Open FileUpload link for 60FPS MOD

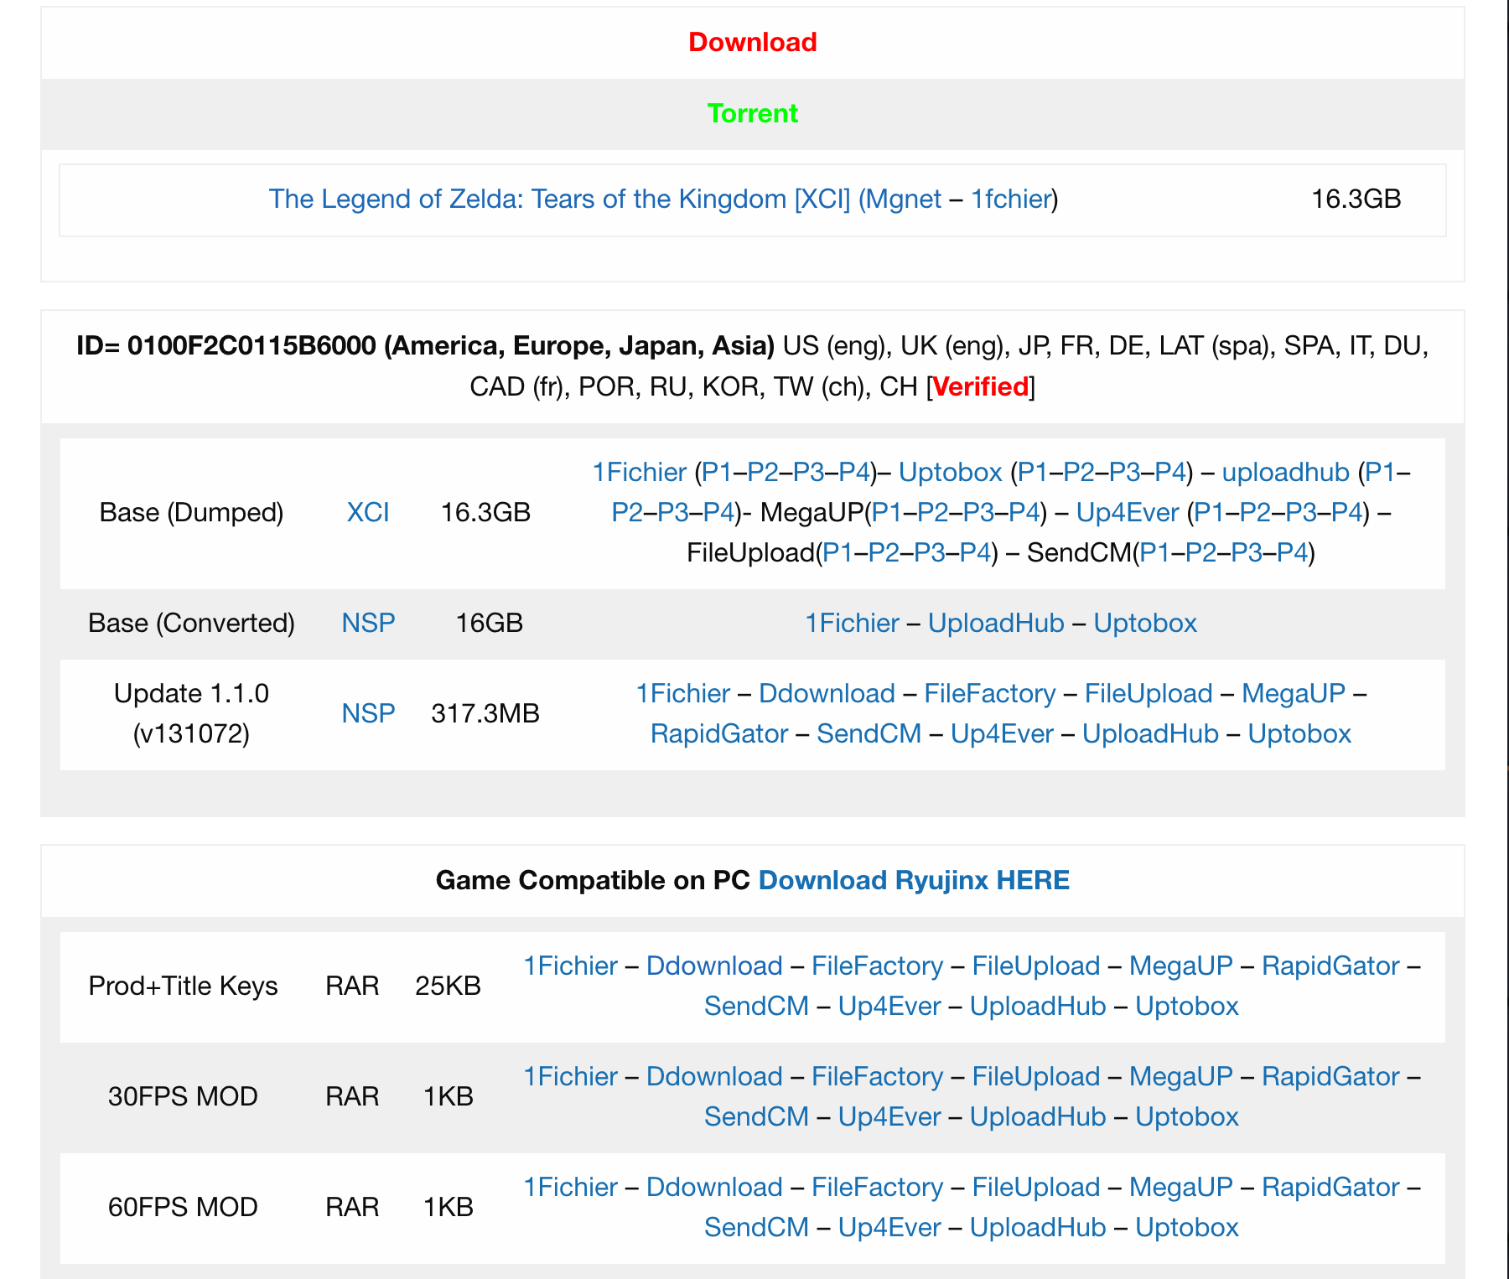(1036, 1187)
